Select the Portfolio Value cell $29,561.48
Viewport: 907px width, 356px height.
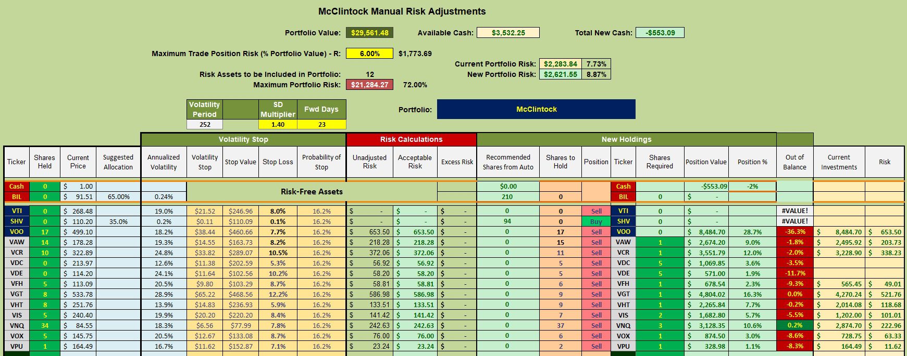click(369, 33)
